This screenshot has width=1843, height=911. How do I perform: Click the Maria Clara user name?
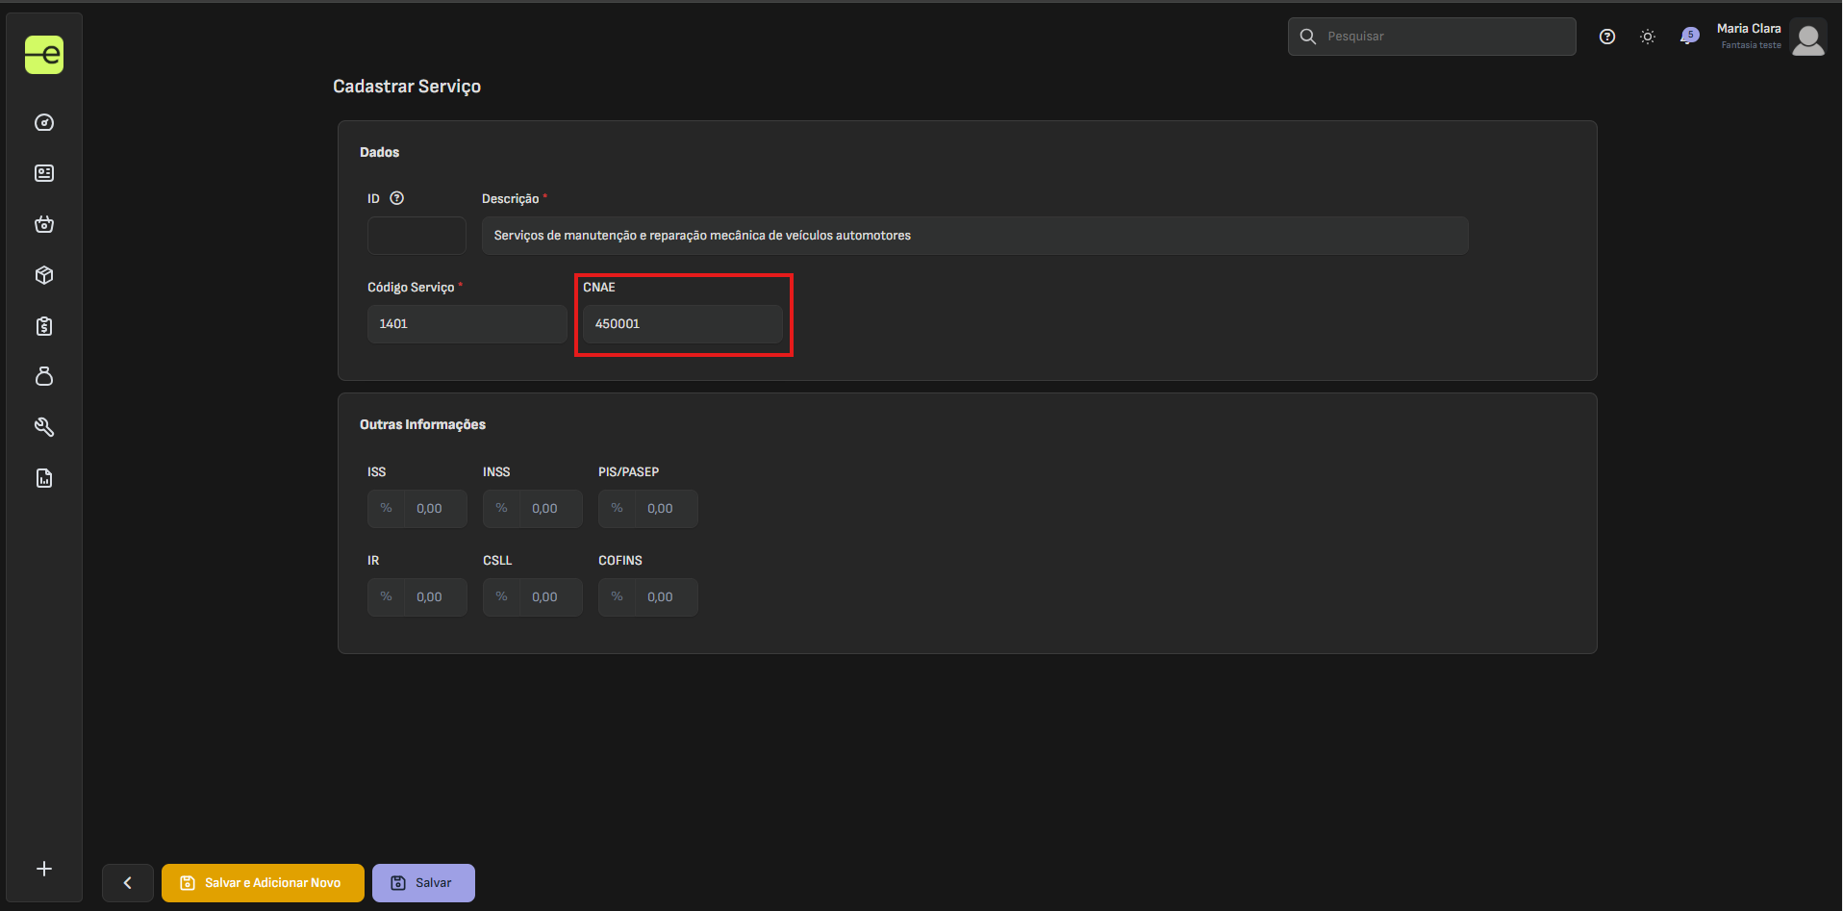[x=1749, y=29]
